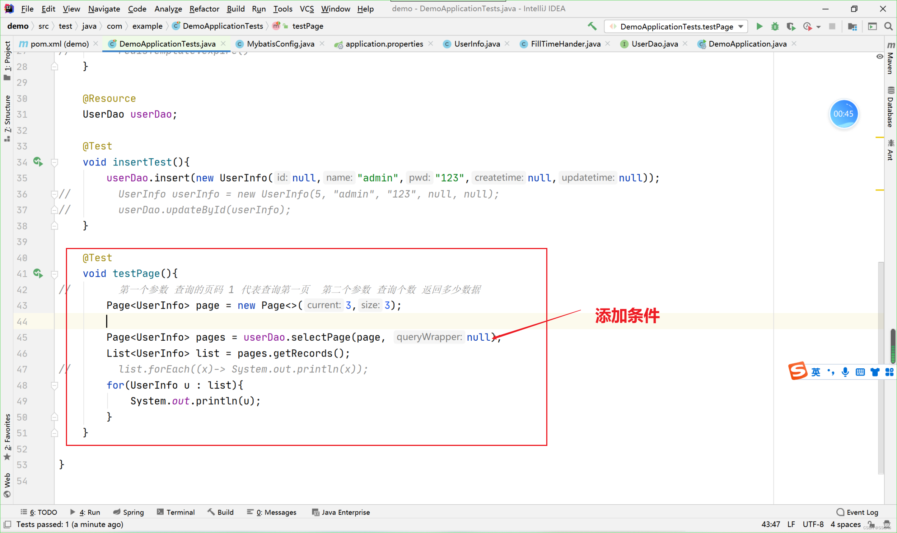Click the inspections eye icon in editor

(x=880, y=56)
